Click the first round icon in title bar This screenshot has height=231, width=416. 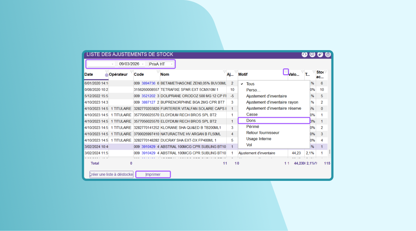tap(304, 55)
